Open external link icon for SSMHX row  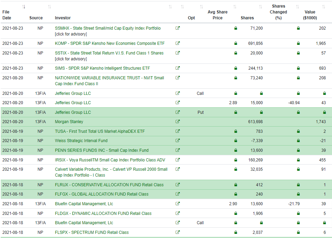tap(178, 28)
